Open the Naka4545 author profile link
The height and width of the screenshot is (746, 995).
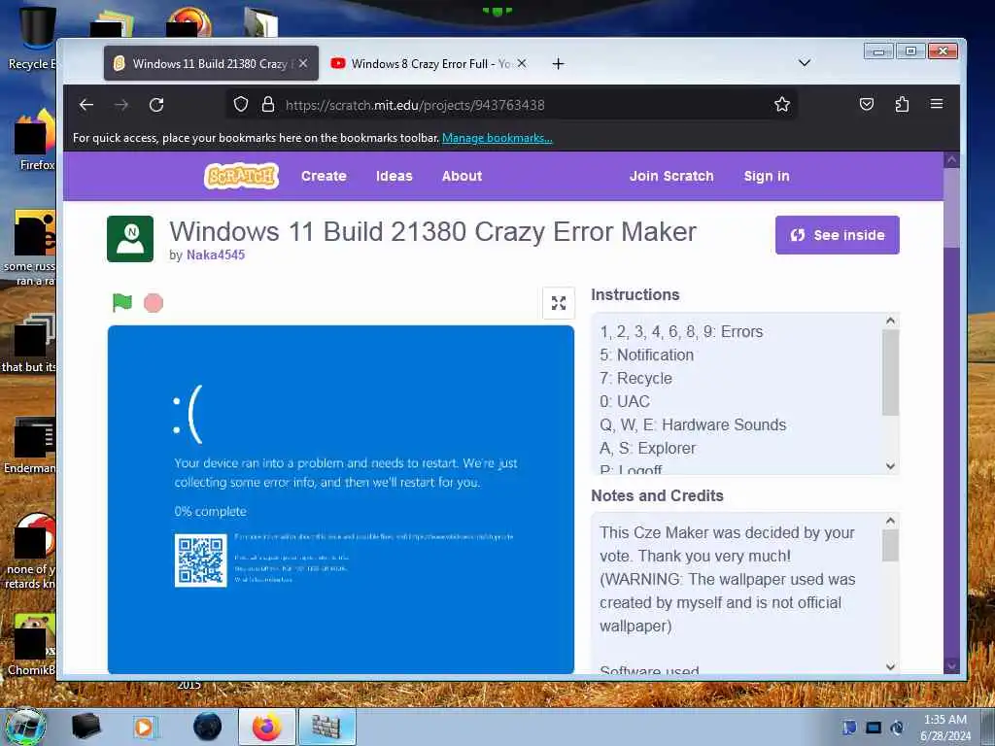point(216,255)
